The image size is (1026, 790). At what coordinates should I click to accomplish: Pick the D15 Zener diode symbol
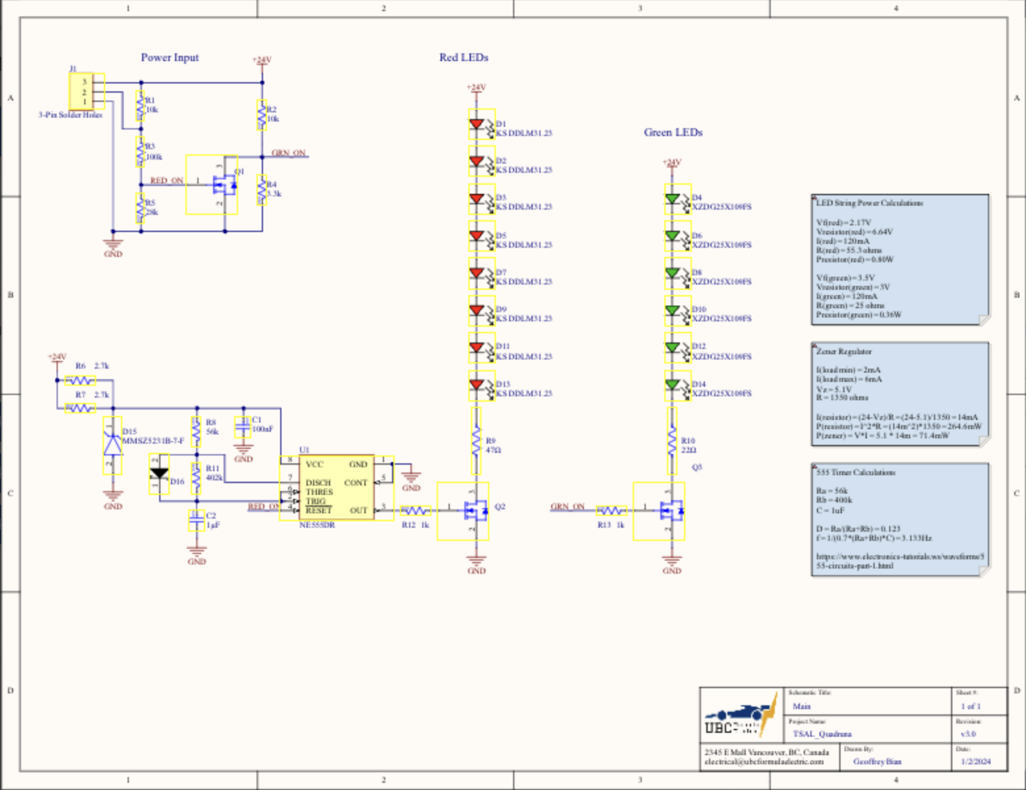tap(112, 445)
